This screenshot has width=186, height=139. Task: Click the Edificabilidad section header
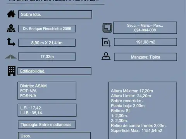[x=54, y=71]
